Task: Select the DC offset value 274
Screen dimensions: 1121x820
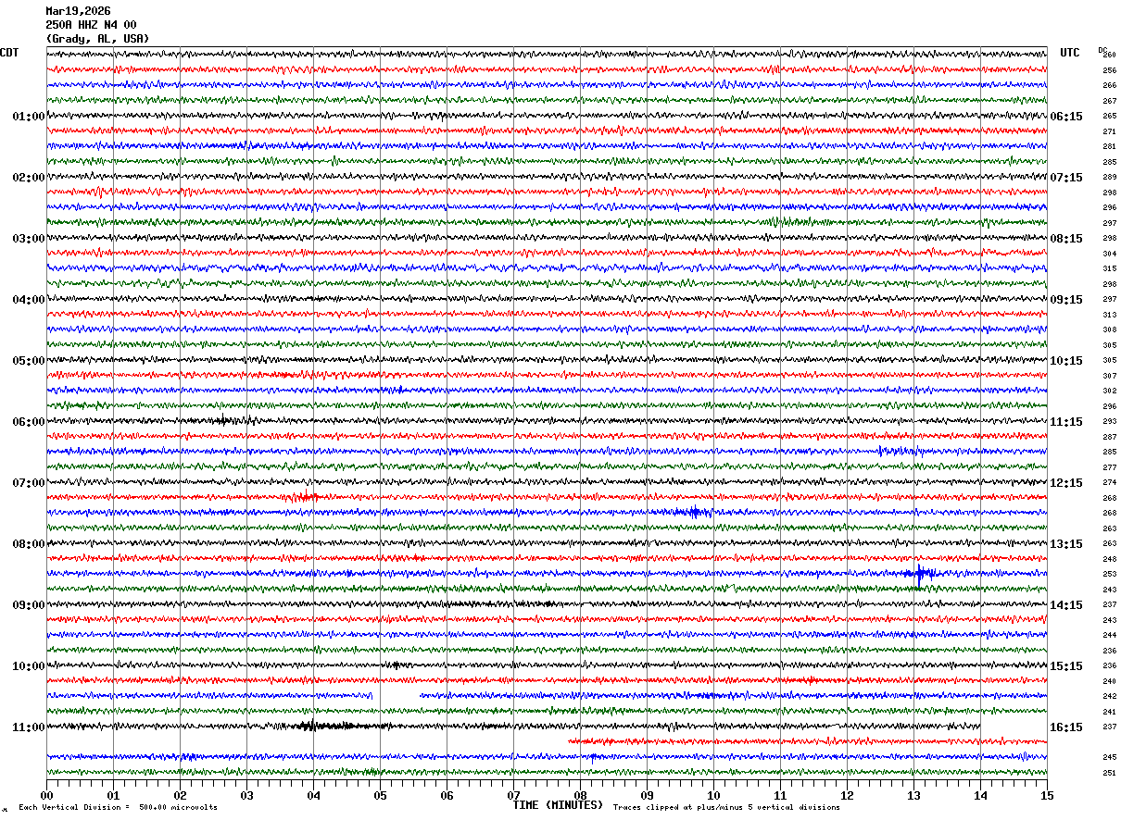Action: (x=1109, y=483)
